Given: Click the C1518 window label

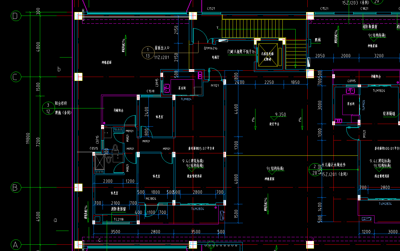Looking at the screenshot, I should [151, 91].
